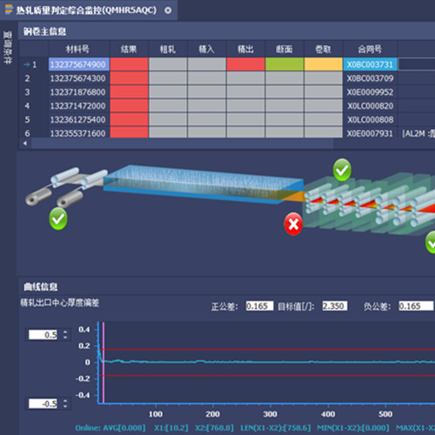Click the partially visible green checkmark at right edge

431,242
